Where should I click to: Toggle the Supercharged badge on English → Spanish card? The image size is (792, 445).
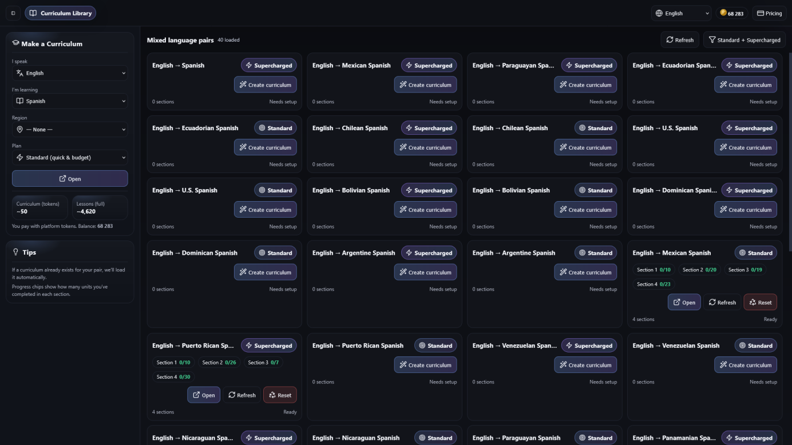pos(268,66)
